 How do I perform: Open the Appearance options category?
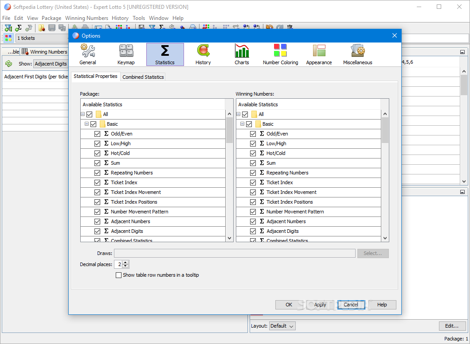tap(319, 54)
